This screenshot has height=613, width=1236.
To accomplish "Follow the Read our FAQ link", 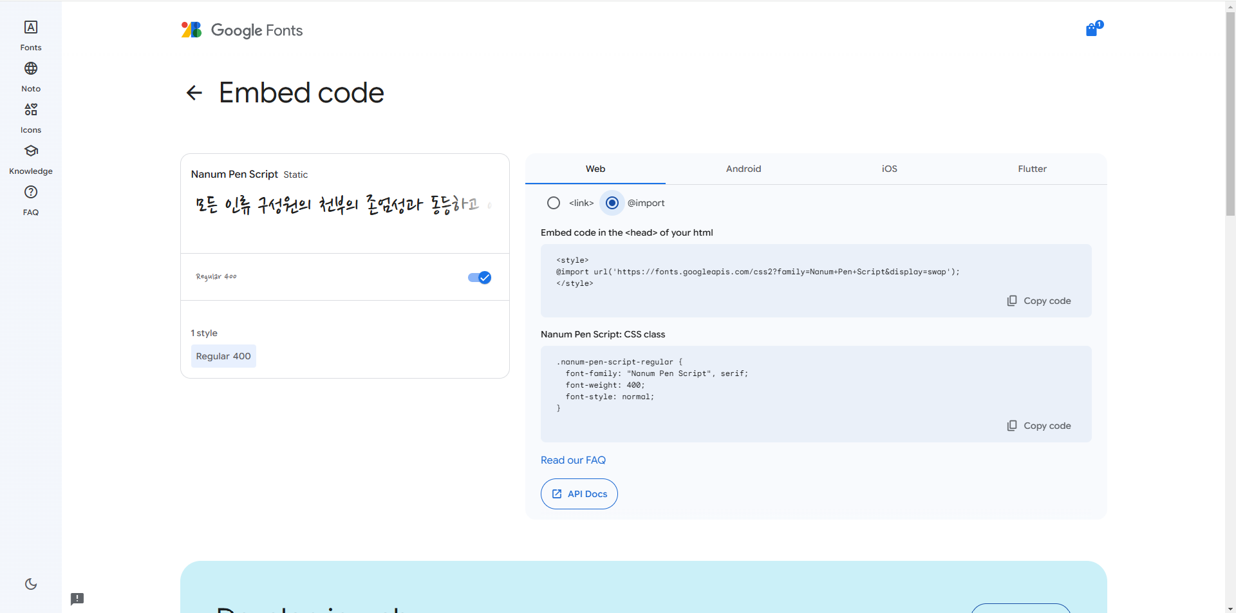I will (573, 460).
